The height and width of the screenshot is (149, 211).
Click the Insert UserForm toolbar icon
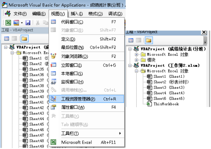(x=16, y=22)
